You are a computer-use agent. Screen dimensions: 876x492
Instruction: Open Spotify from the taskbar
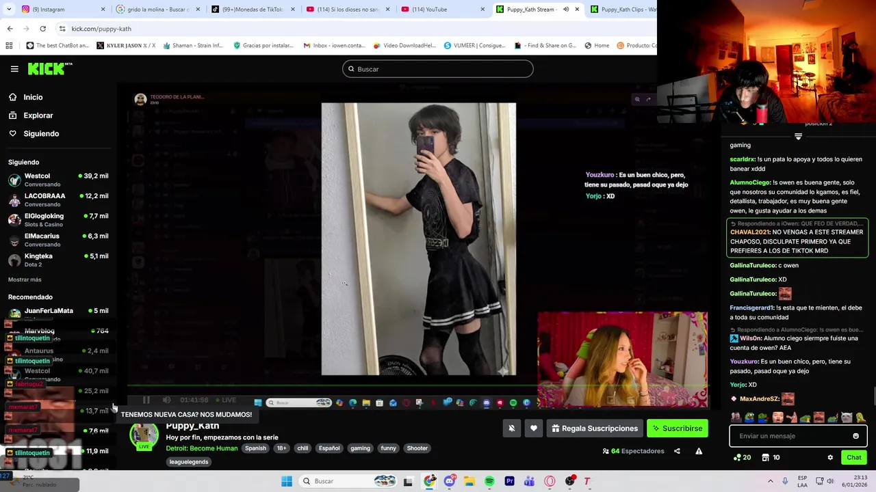[x=489, y=481]
